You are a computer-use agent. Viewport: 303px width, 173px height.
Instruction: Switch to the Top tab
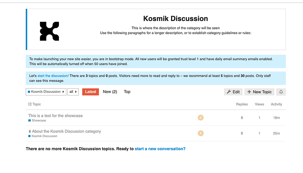[127, 92]
